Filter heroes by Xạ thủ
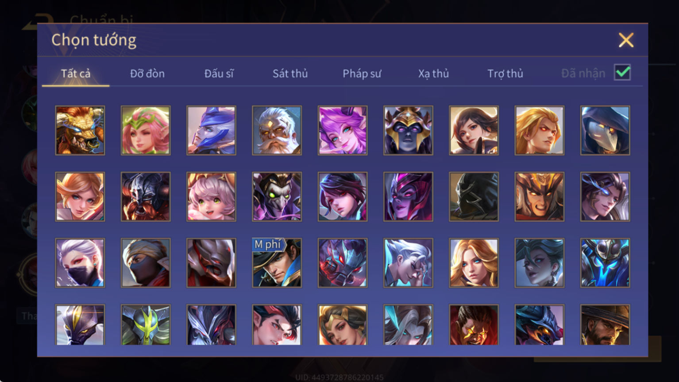Viewport: 679px width, 382px height. 433,74
